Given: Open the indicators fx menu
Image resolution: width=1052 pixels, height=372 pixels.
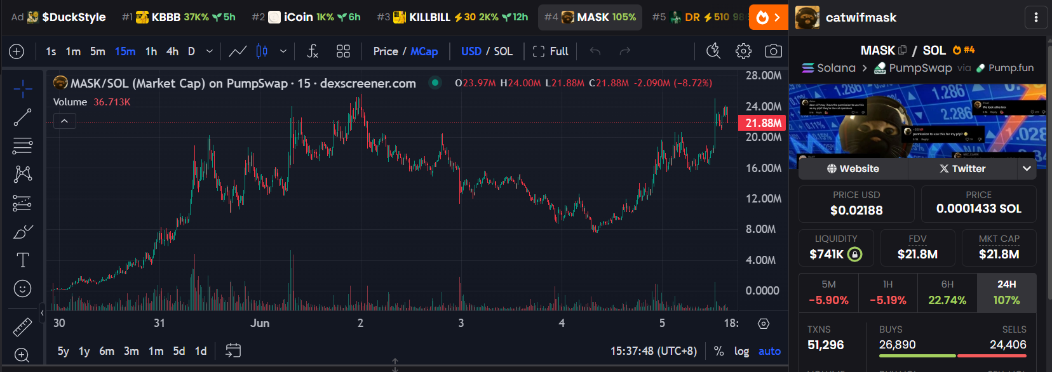Looking at the screenshot, I should click(312, 51).
